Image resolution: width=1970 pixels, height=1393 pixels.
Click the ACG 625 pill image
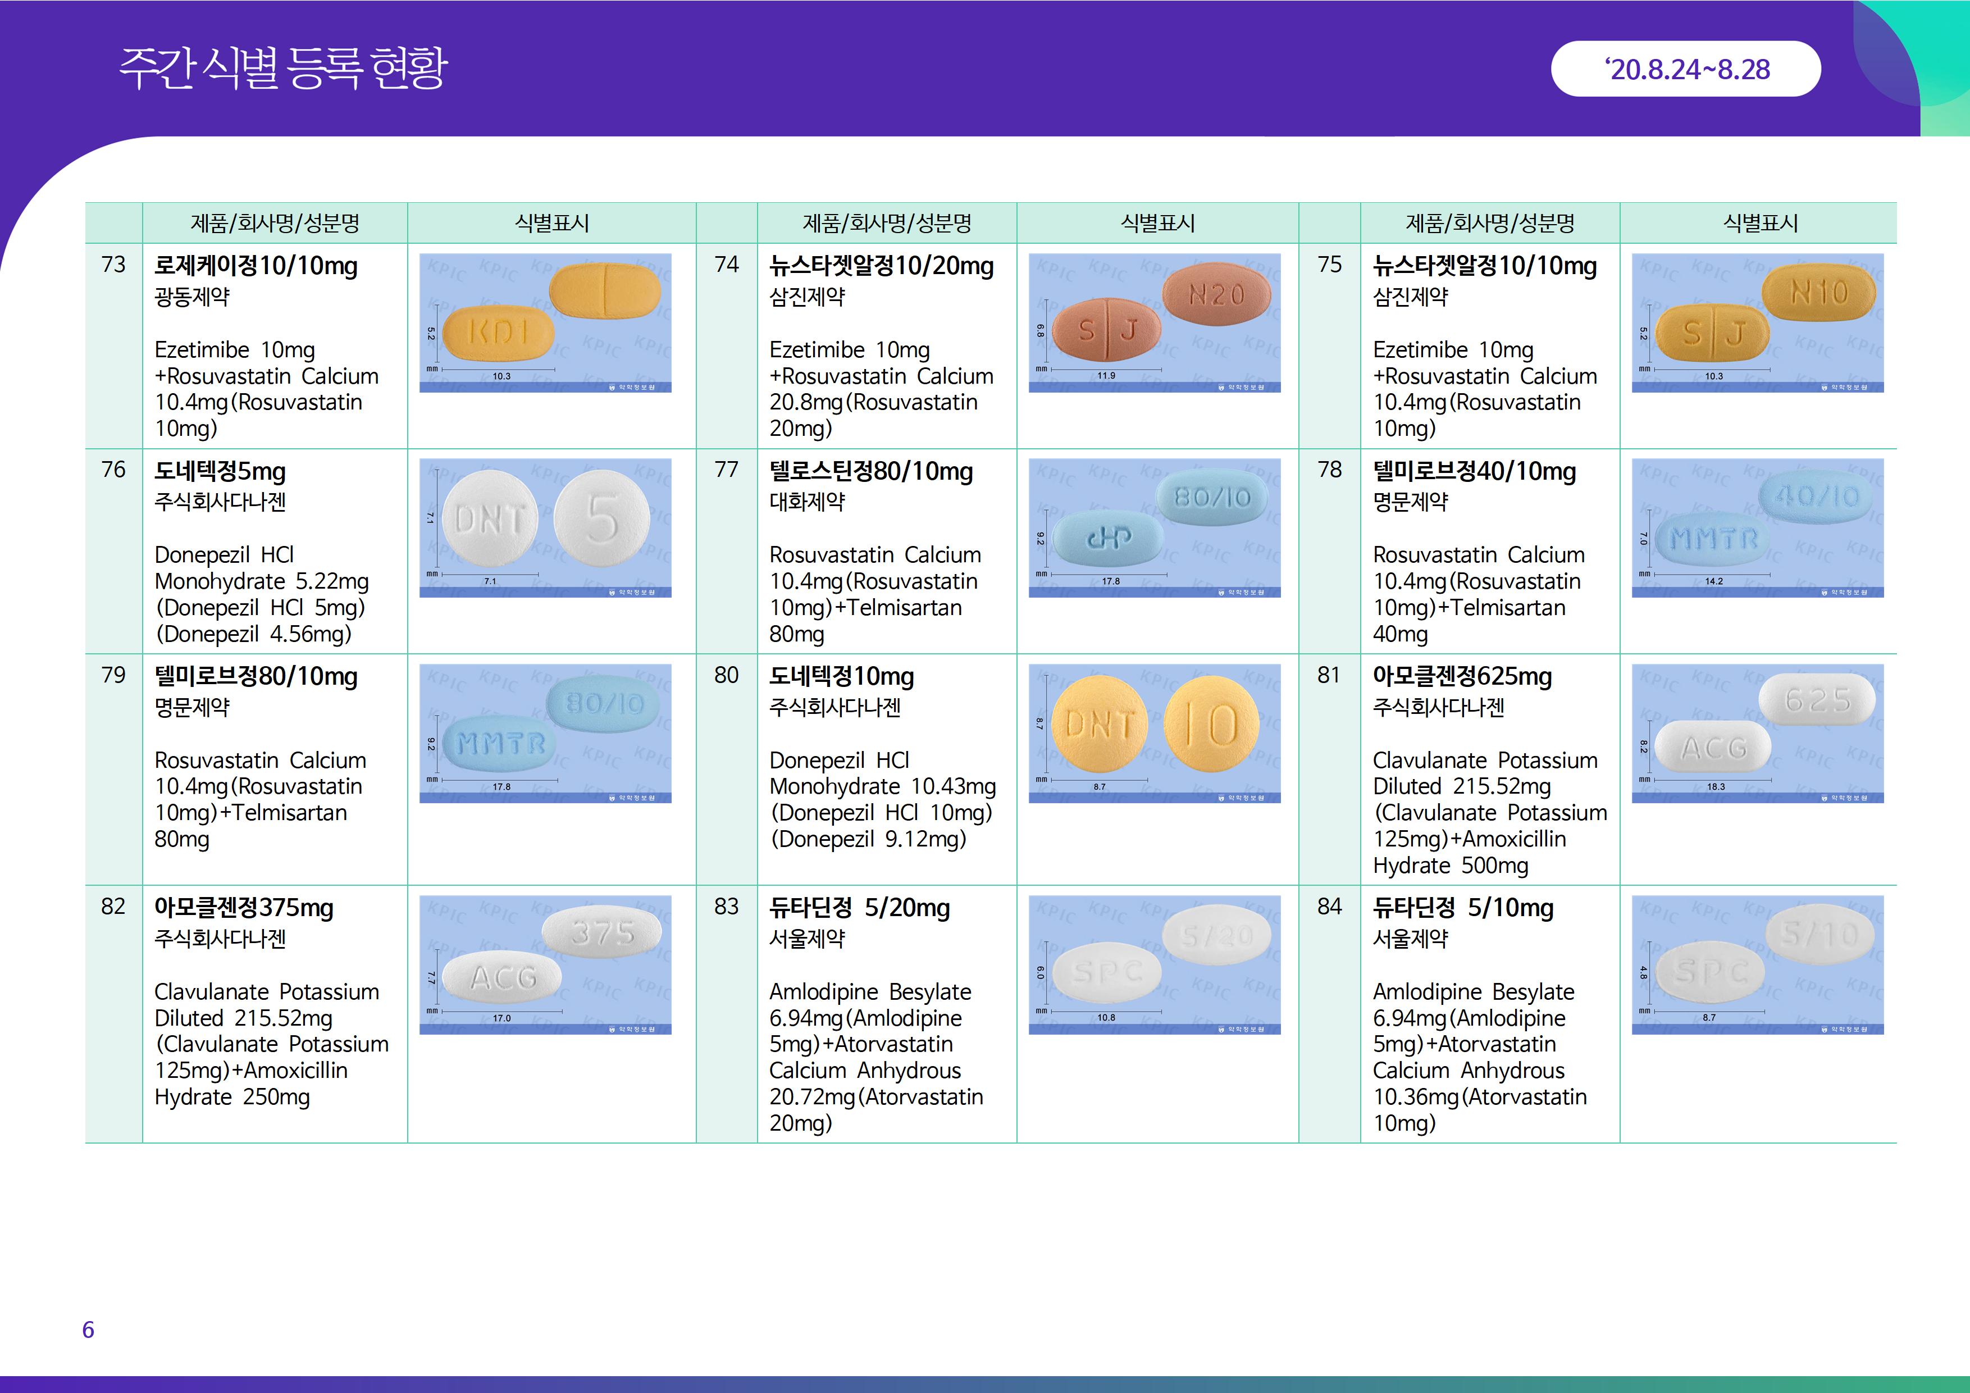point(1757,733)
